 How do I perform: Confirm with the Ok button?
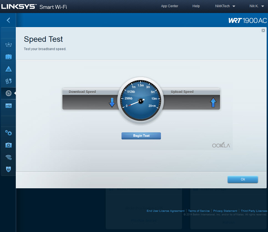[243, 179]
